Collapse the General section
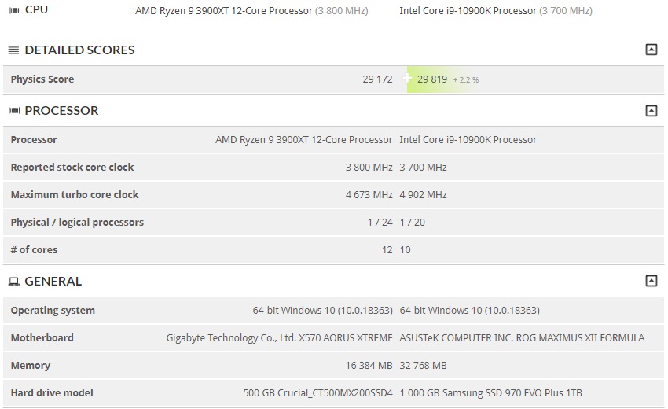The height and width of the screenshot is (409, 668). click(651, 281)
